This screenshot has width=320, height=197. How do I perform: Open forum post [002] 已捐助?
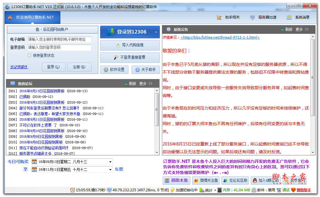coord(25,97)
